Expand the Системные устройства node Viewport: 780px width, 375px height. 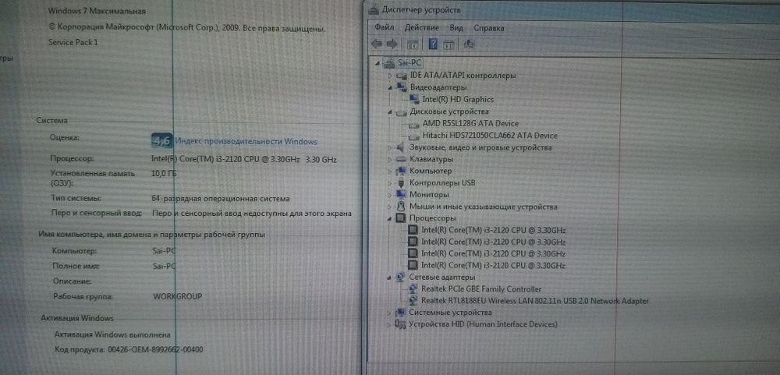[389, 313]
